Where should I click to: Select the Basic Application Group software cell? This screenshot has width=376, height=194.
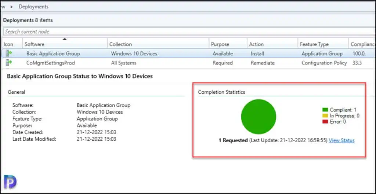coord(53,54)
